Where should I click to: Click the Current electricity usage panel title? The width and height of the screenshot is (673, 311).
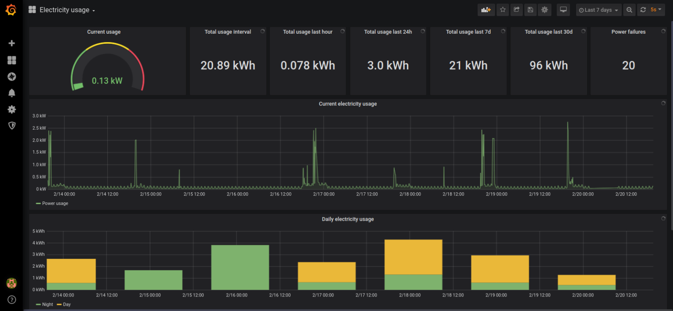coord(347,104)
